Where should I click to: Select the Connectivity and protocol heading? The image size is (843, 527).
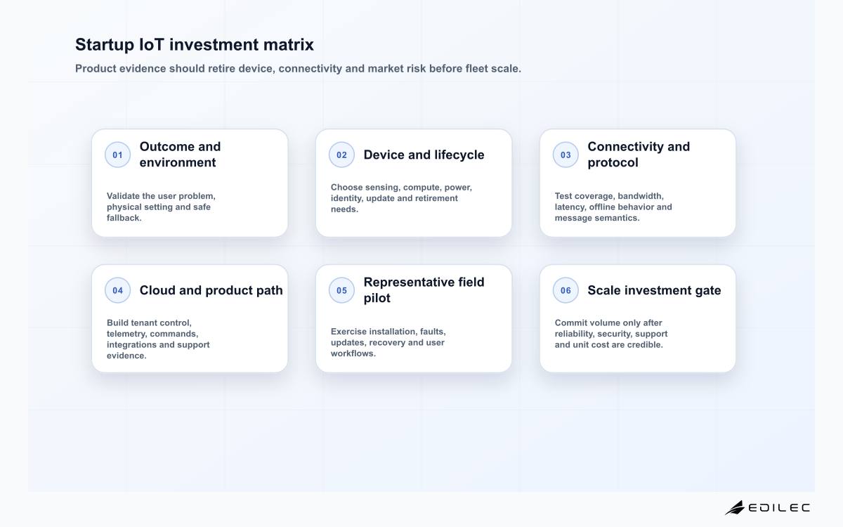coord(639,155)
